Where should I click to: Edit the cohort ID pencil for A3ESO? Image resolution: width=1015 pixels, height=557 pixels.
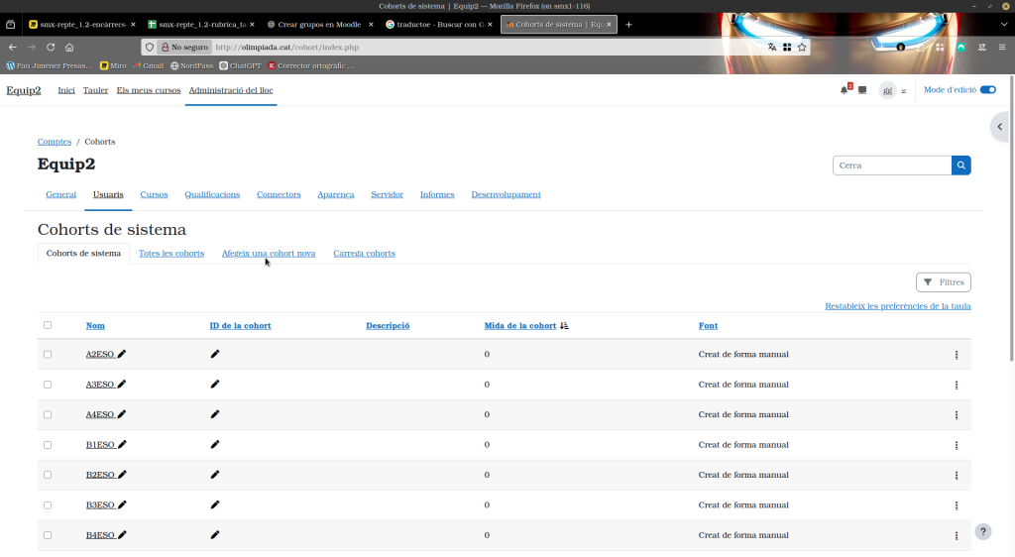coord(215,385)
